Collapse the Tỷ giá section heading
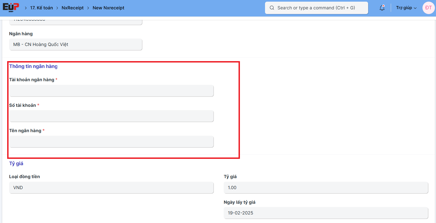 point(16,164)
